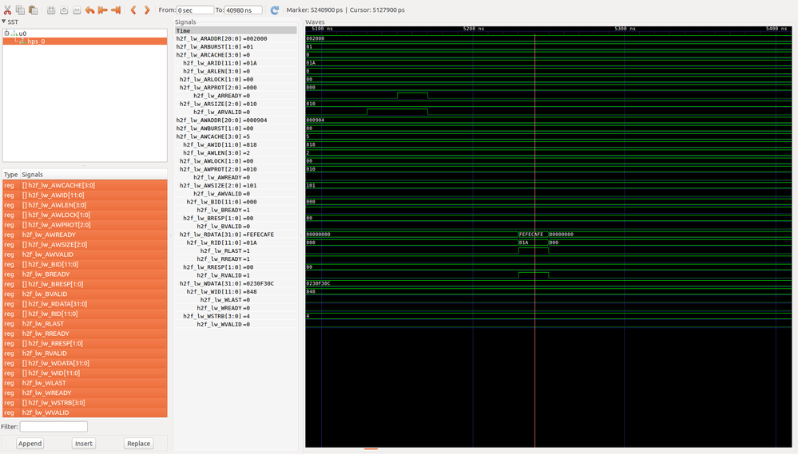The image size is (798, 454).
Task: Click the Zoom Fit icon
Action: click(x=51, y=10)
